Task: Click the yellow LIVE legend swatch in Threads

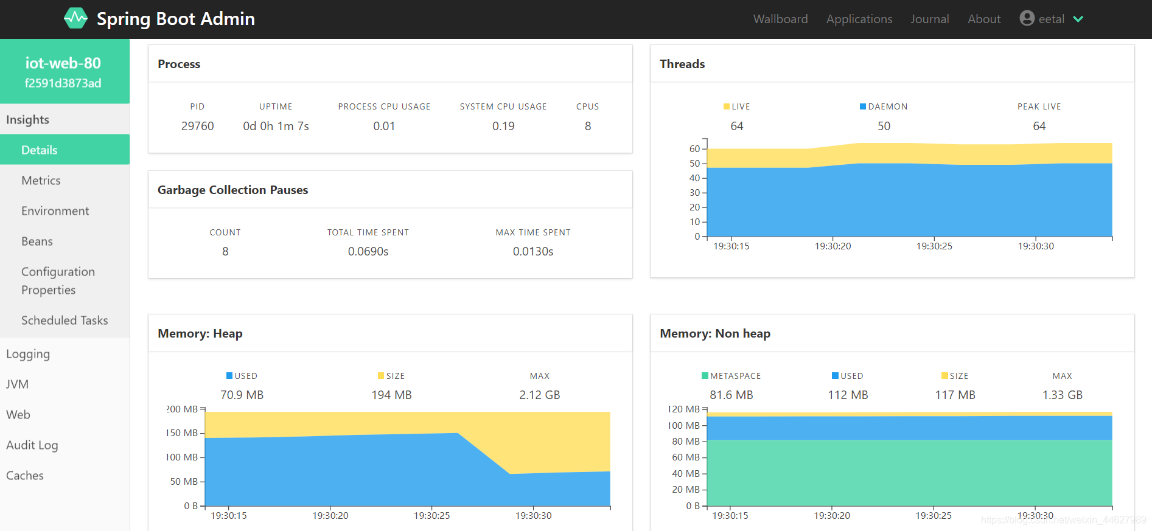Action: (x=727, y=106)
